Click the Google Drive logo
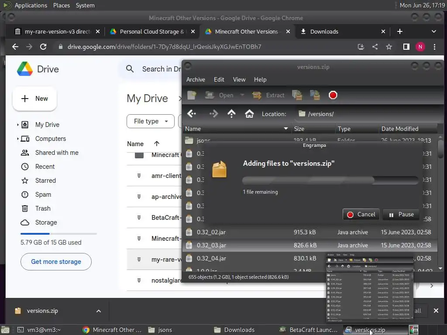Screen dimensions: 447x335 [25, 69]
